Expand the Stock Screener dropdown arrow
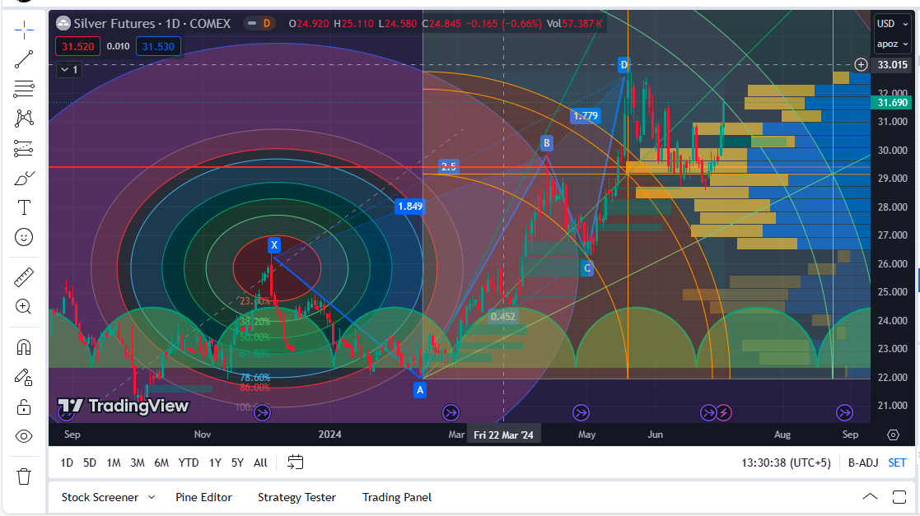 (x=152, y=497)
